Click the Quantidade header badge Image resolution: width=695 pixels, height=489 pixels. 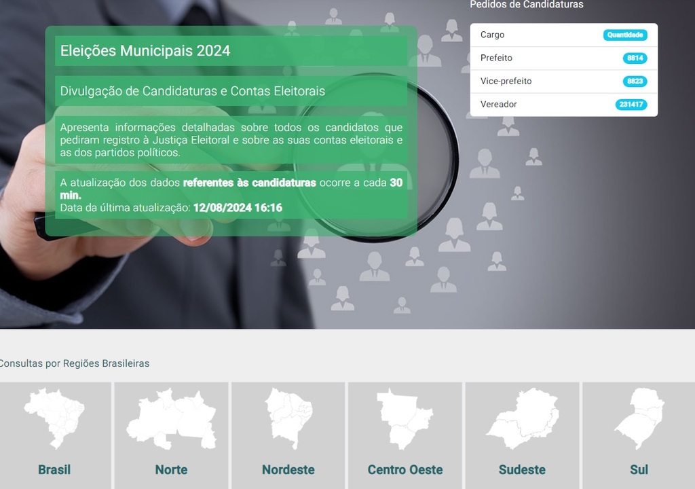625,35
